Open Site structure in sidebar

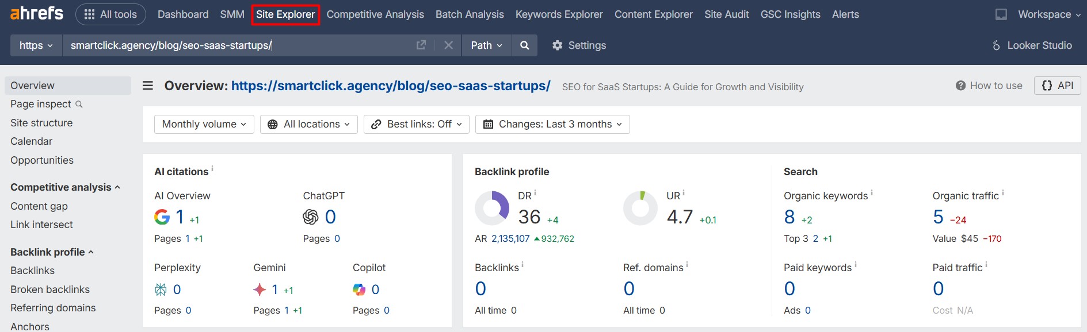coord(41,123)
